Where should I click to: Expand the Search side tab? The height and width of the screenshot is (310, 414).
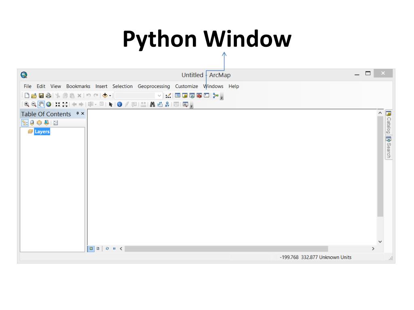tap(389, 147)
